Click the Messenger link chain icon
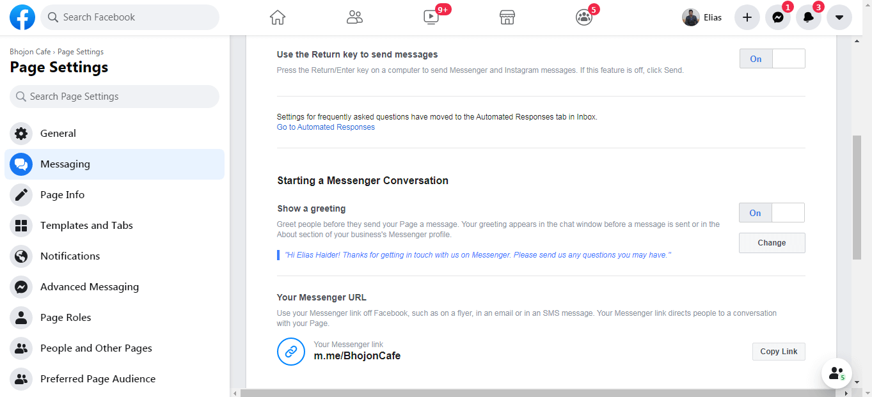The height and width of the screenshot is (397, 872). [291, 352]
